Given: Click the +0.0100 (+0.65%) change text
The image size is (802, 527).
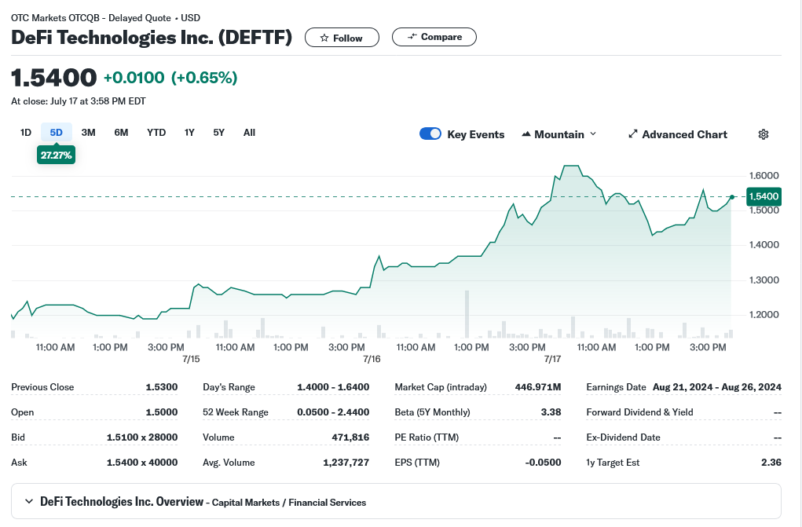Looking at the screenshot, I should click(x=170, y=77).
